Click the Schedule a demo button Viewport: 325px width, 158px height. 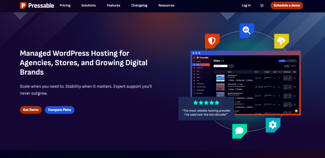click(287, 6)
